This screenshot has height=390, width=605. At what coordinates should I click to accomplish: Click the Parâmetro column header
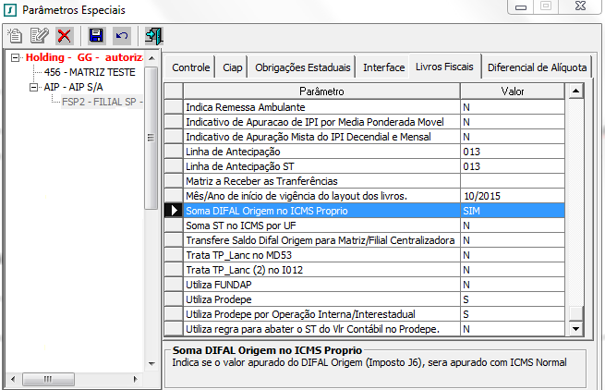coord(321,92)
